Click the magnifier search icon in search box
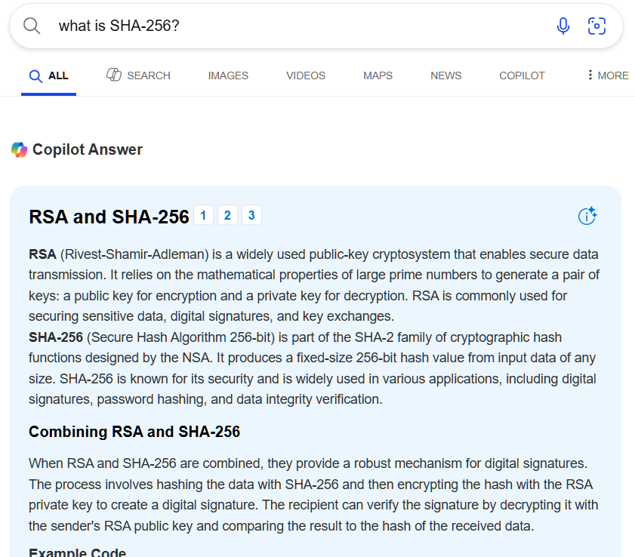Image resolution: width=635 pixels, height=557 pixels. tap(32, 26)
